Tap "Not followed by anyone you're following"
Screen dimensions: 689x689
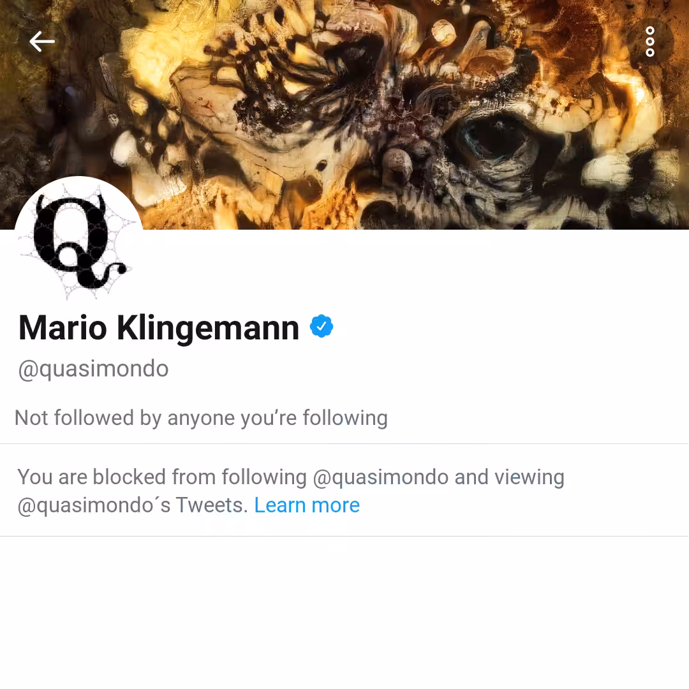(201, 418)
